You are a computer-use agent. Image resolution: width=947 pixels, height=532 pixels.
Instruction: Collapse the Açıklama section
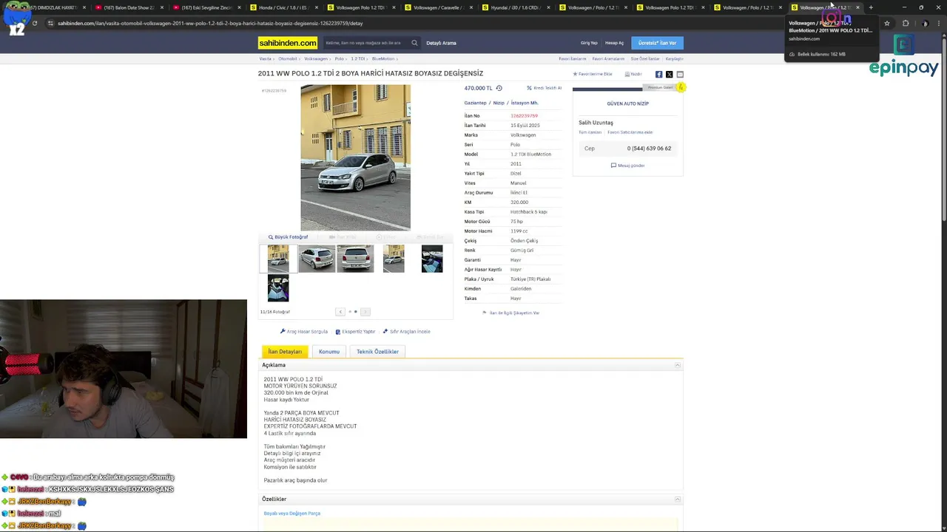pyautogui.click(x=677, y=365)
